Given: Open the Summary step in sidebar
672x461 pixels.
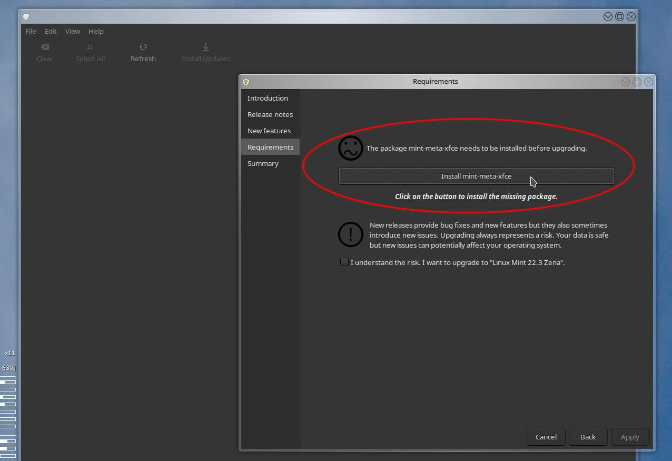Looking at the screenshot, I should (263, 164).
